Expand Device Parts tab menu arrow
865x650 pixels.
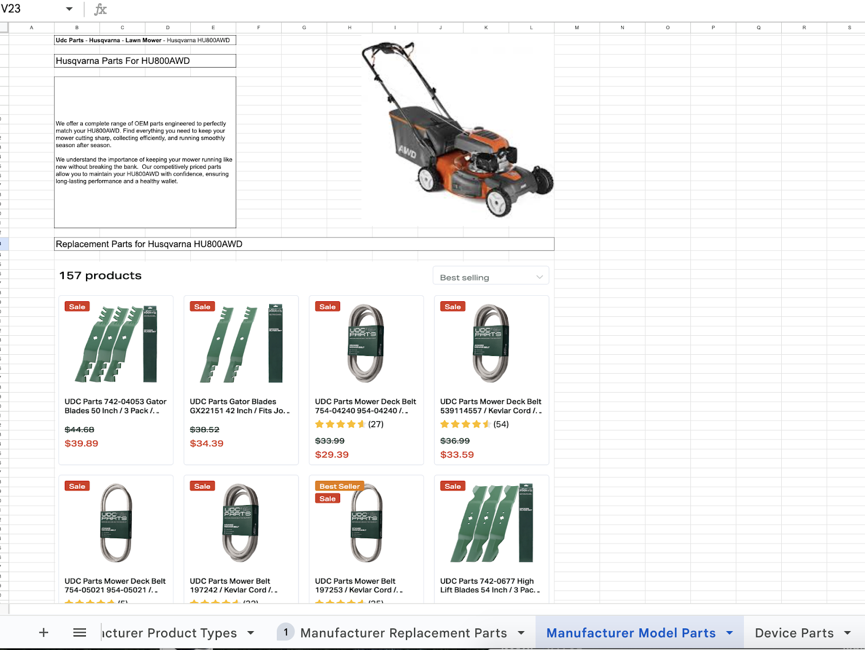point(847,633)
